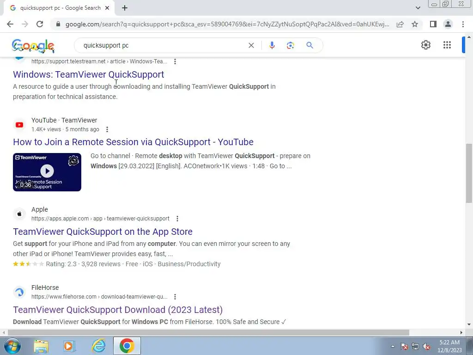Open more options for Apple result
This screenshot has width=473, height=355.
(177, 219)
